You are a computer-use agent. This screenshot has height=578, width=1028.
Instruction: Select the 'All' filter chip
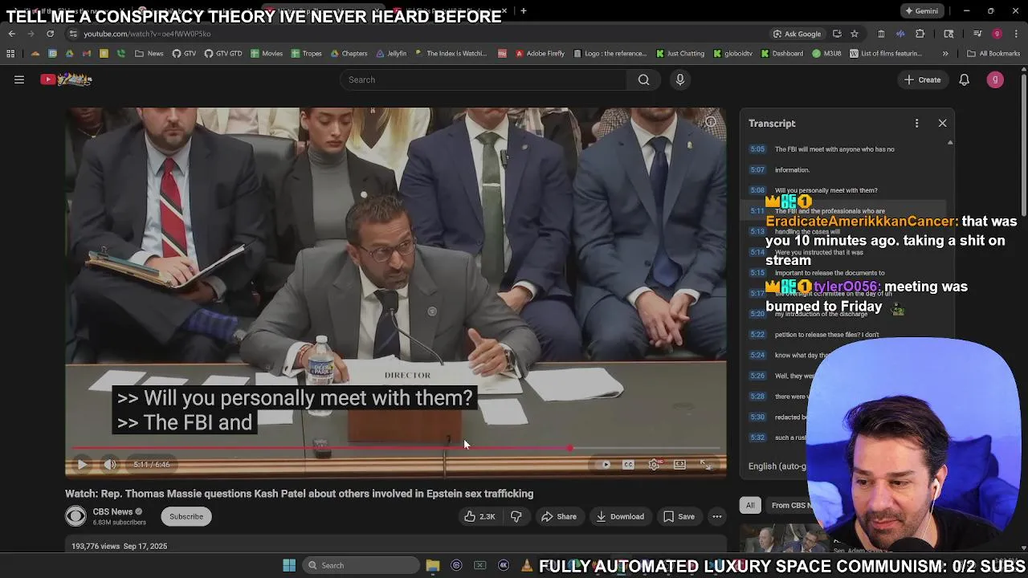click(750, 505)
